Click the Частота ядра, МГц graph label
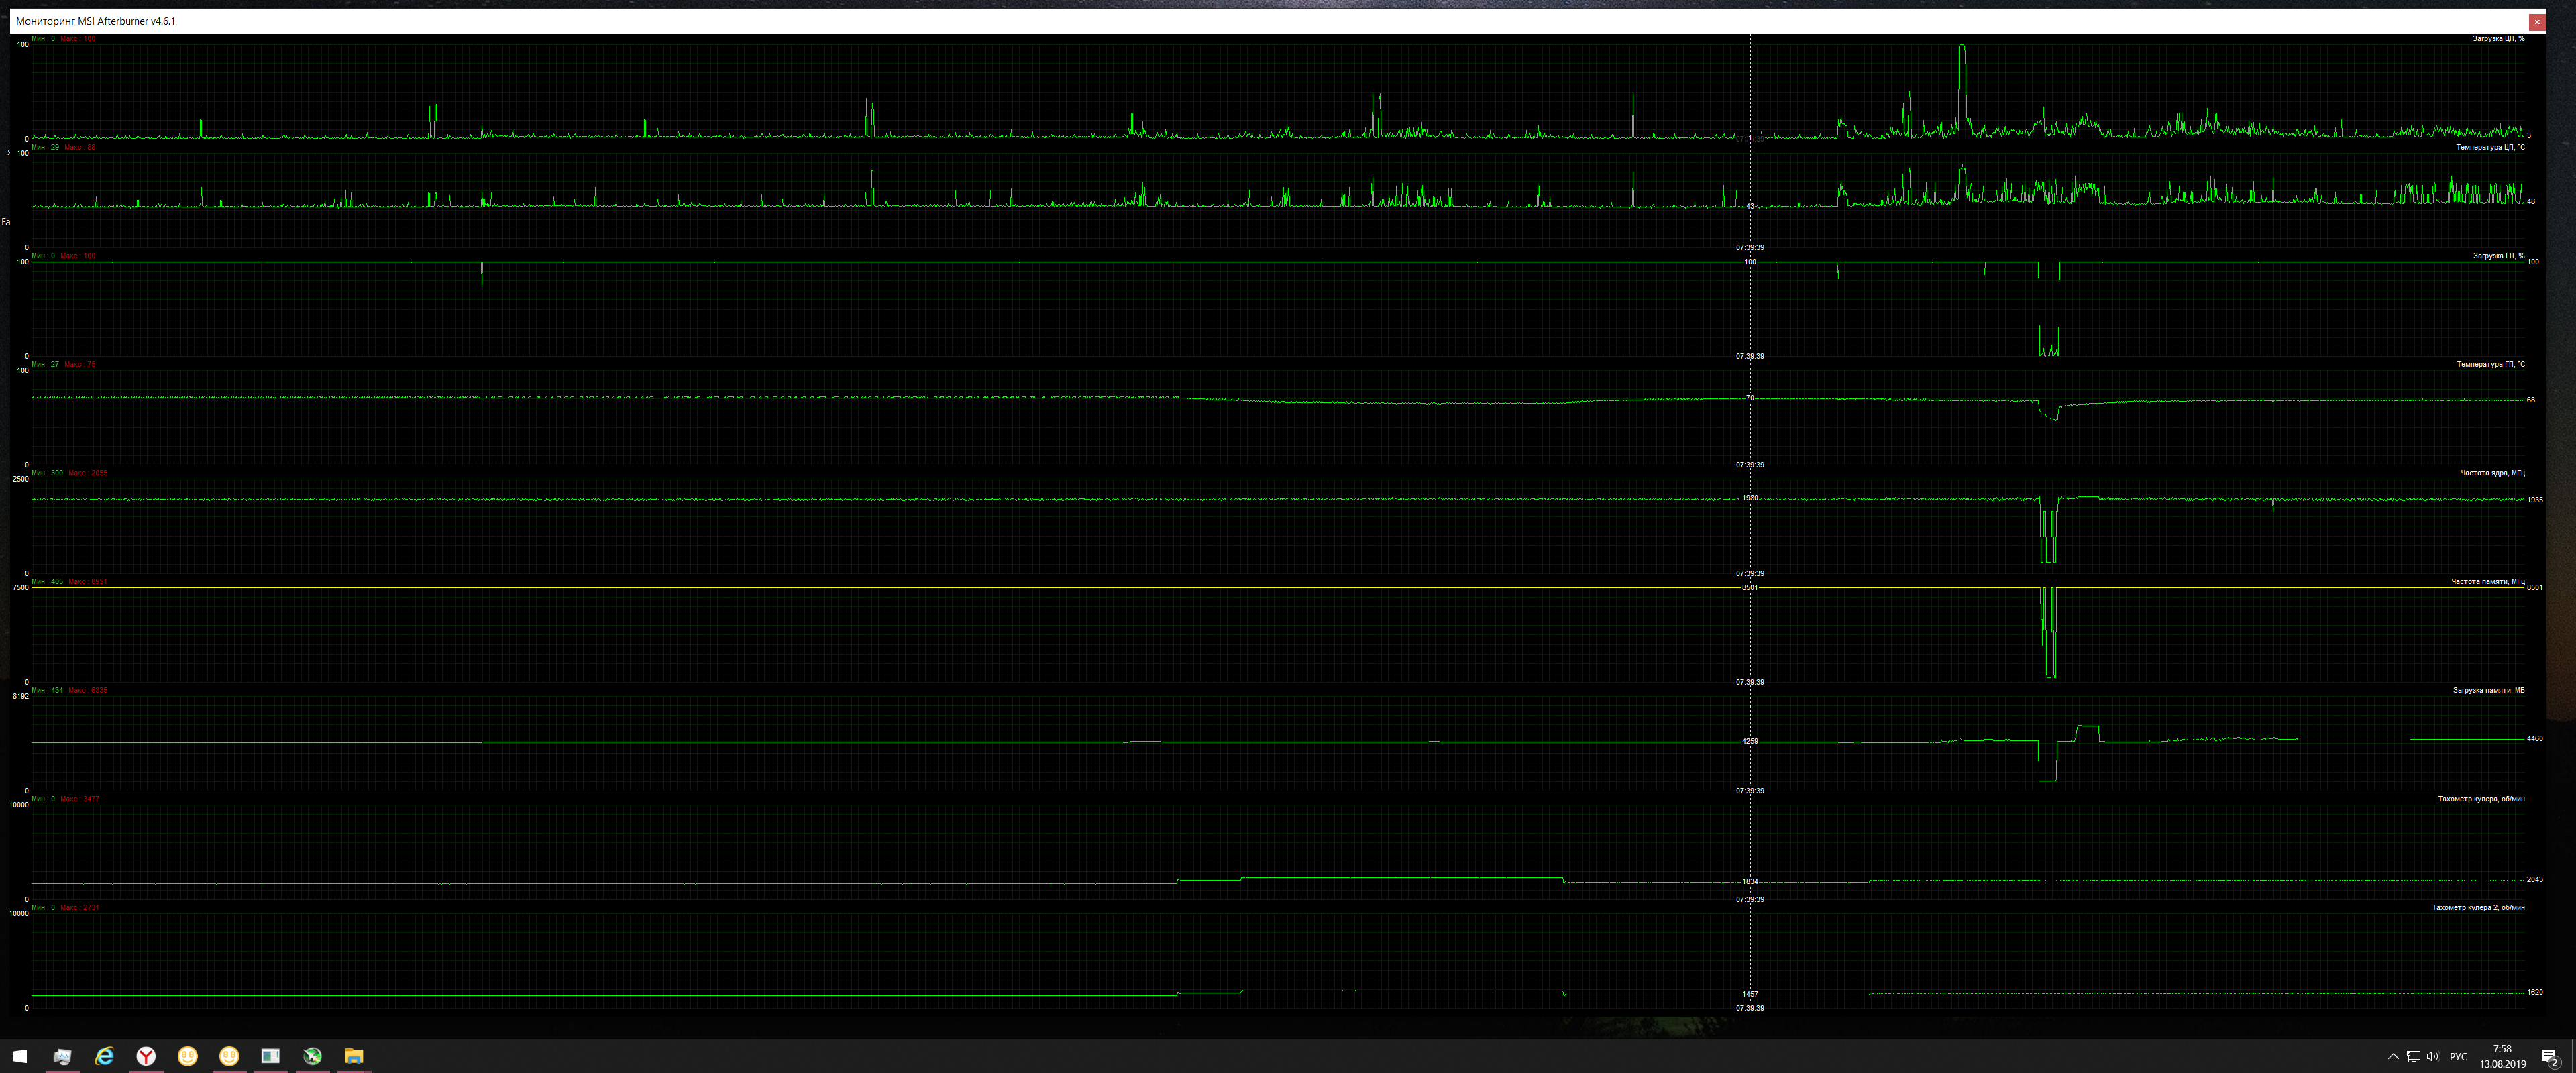The width and height of the screenshot is (2576, 1073). pos(2492,473)
